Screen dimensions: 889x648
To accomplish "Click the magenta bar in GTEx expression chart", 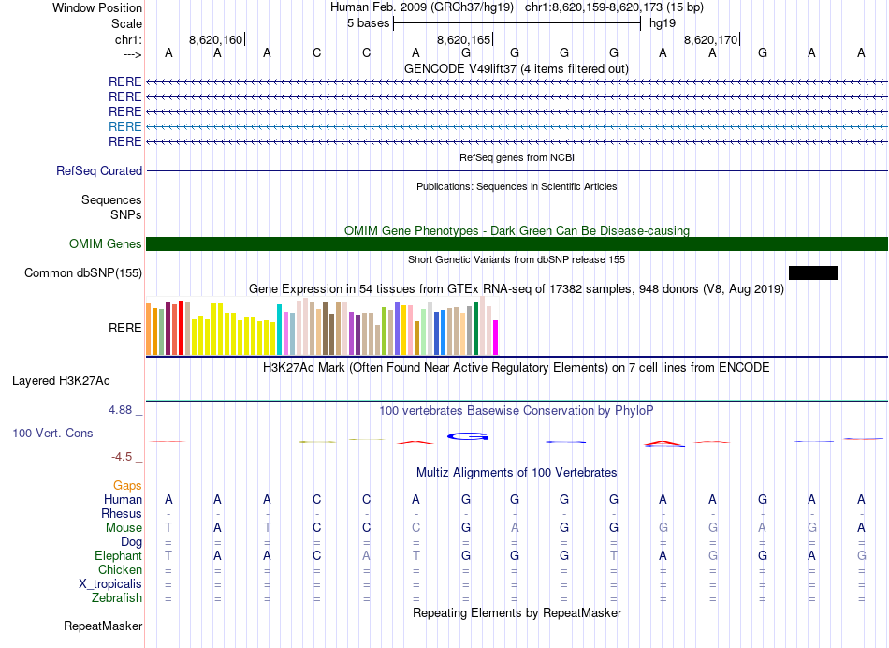I will tap(495, 338).
